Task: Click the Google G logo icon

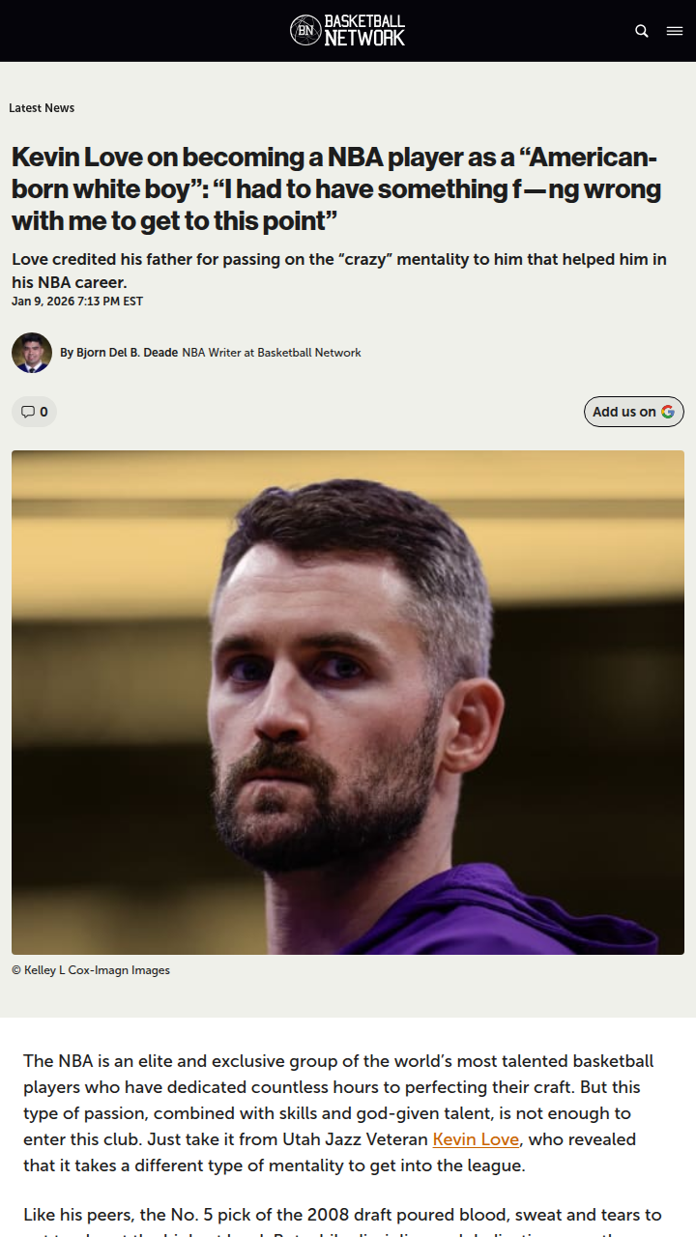Action: point(668,412)
